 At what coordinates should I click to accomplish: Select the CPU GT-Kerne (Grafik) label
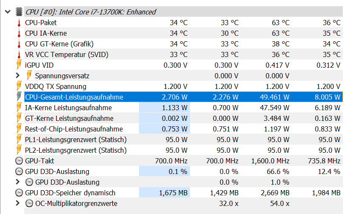pyautogui.click(x=59, y=44)
